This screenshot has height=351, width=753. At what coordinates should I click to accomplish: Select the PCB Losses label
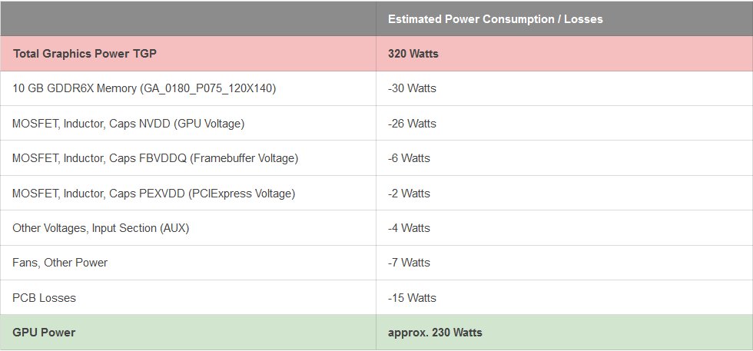pos(44,298)
